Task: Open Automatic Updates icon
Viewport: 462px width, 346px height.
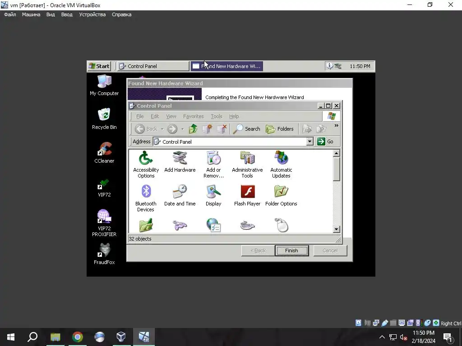Action: pos(281,164)
